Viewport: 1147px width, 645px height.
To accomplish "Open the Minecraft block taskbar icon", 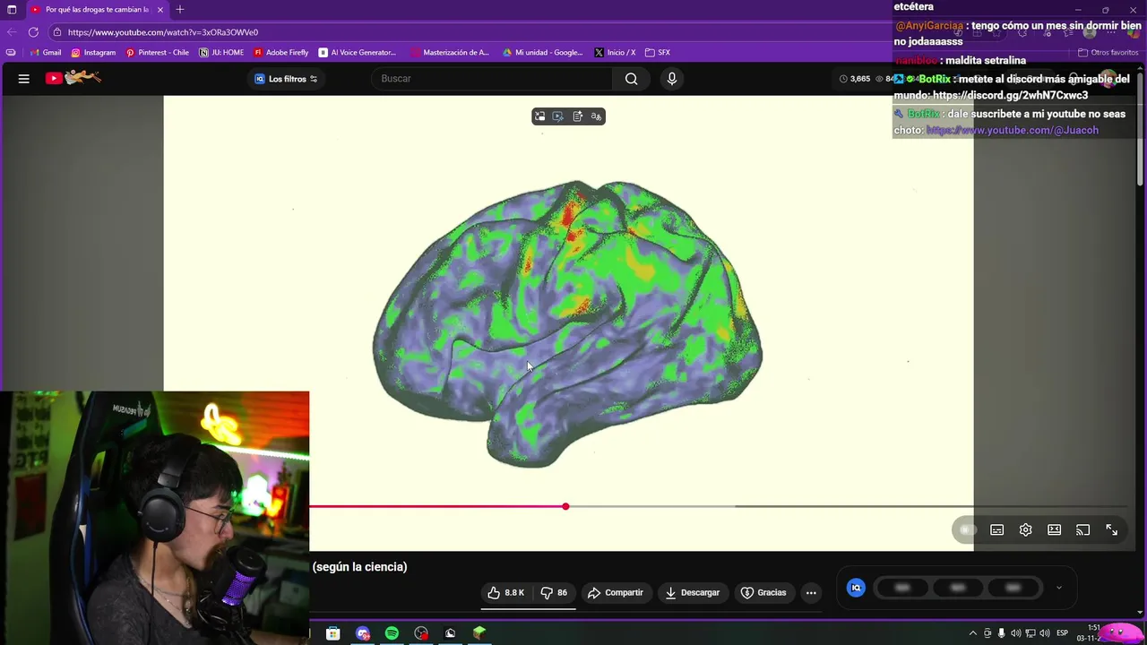I will [479, 633].
